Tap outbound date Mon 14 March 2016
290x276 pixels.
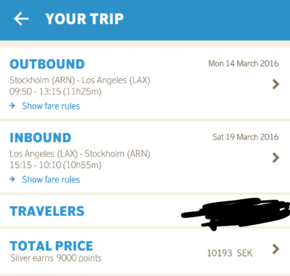tap(243, 63)
